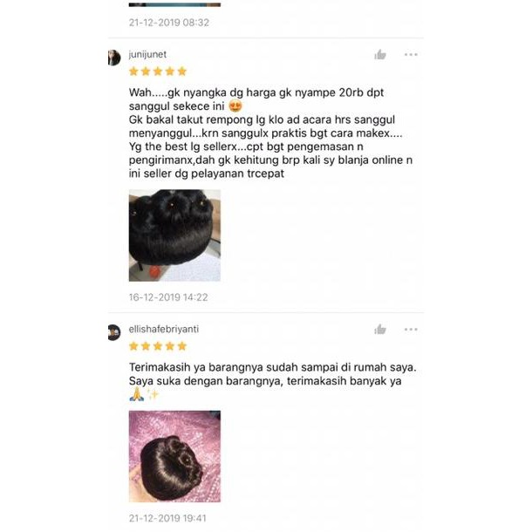Open junijunet's profile avatar
Screen dimensions: 532x532
click(x=114, y=58)
